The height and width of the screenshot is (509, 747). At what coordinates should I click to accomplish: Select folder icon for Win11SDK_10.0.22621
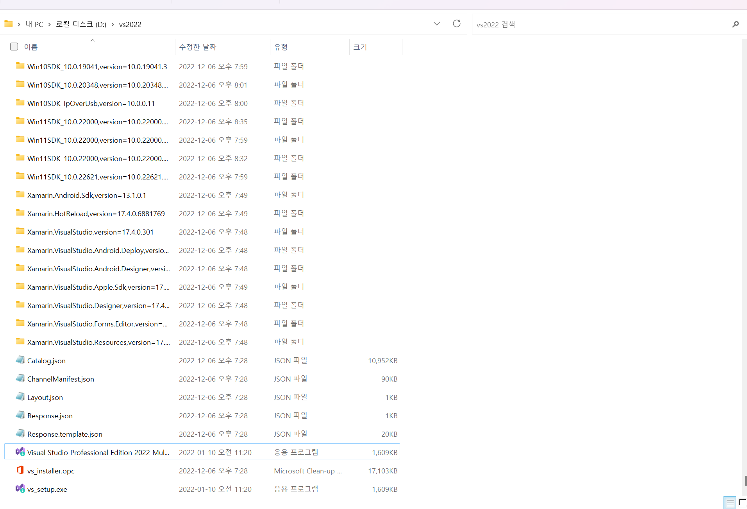pos(20,176)
